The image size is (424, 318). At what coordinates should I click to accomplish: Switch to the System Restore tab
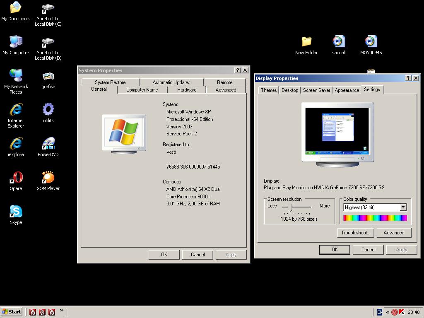coord(110,82)
